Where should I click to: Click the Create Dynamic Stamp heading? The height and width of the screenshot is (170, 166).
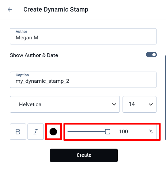[56, 10]
